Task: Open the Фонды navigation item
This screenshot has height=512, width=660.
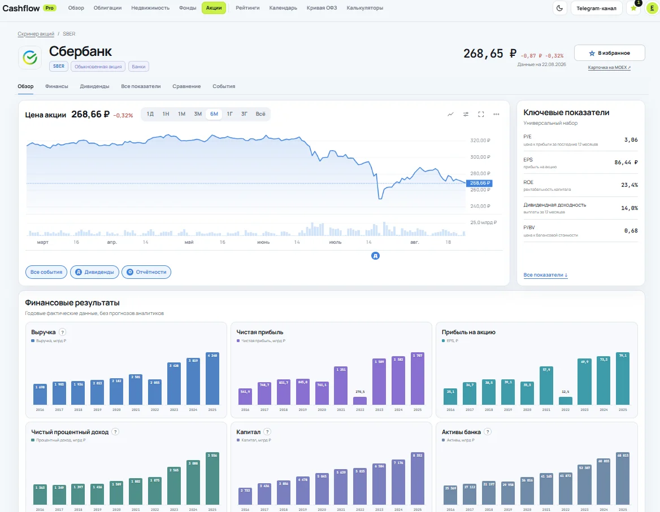Action: tap(188, 8)
